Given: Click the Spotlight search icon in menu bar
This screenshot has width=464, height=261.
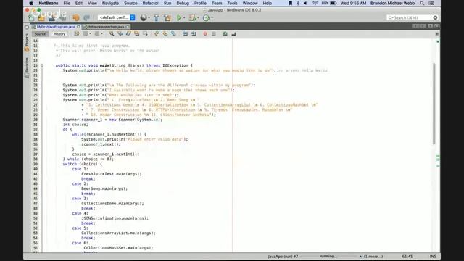Looking at the screenshot, I should pos(422,3).
